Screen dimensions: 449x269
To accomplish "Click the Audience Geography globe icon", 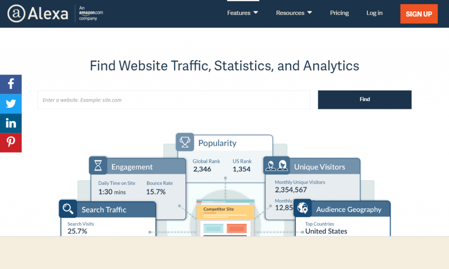I will 303,208.
